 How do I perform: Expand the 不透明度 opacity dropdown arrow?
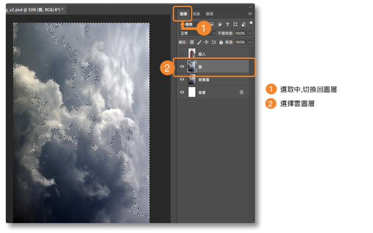250,34
